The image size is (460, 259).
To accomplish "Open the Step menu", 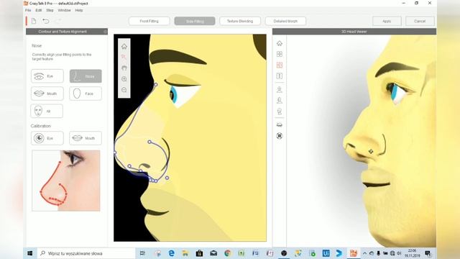I will point(50,10).
